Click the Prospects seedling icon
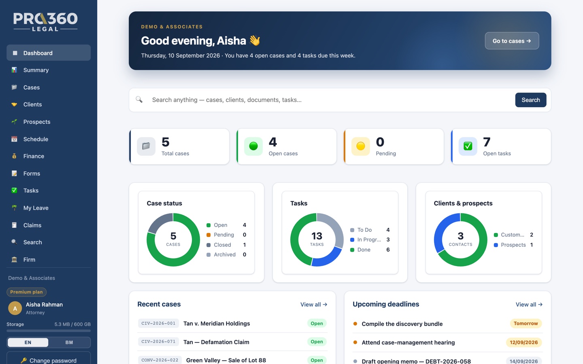The image size is (583, 364). [x=15, y=122]
